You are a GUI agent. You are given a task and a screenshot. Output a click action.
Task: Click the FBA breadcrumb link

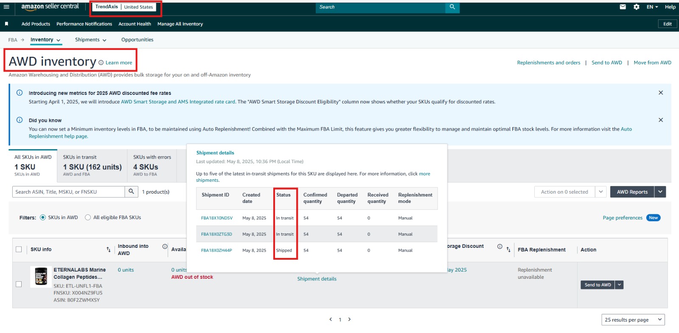click(x=13, y=40)
